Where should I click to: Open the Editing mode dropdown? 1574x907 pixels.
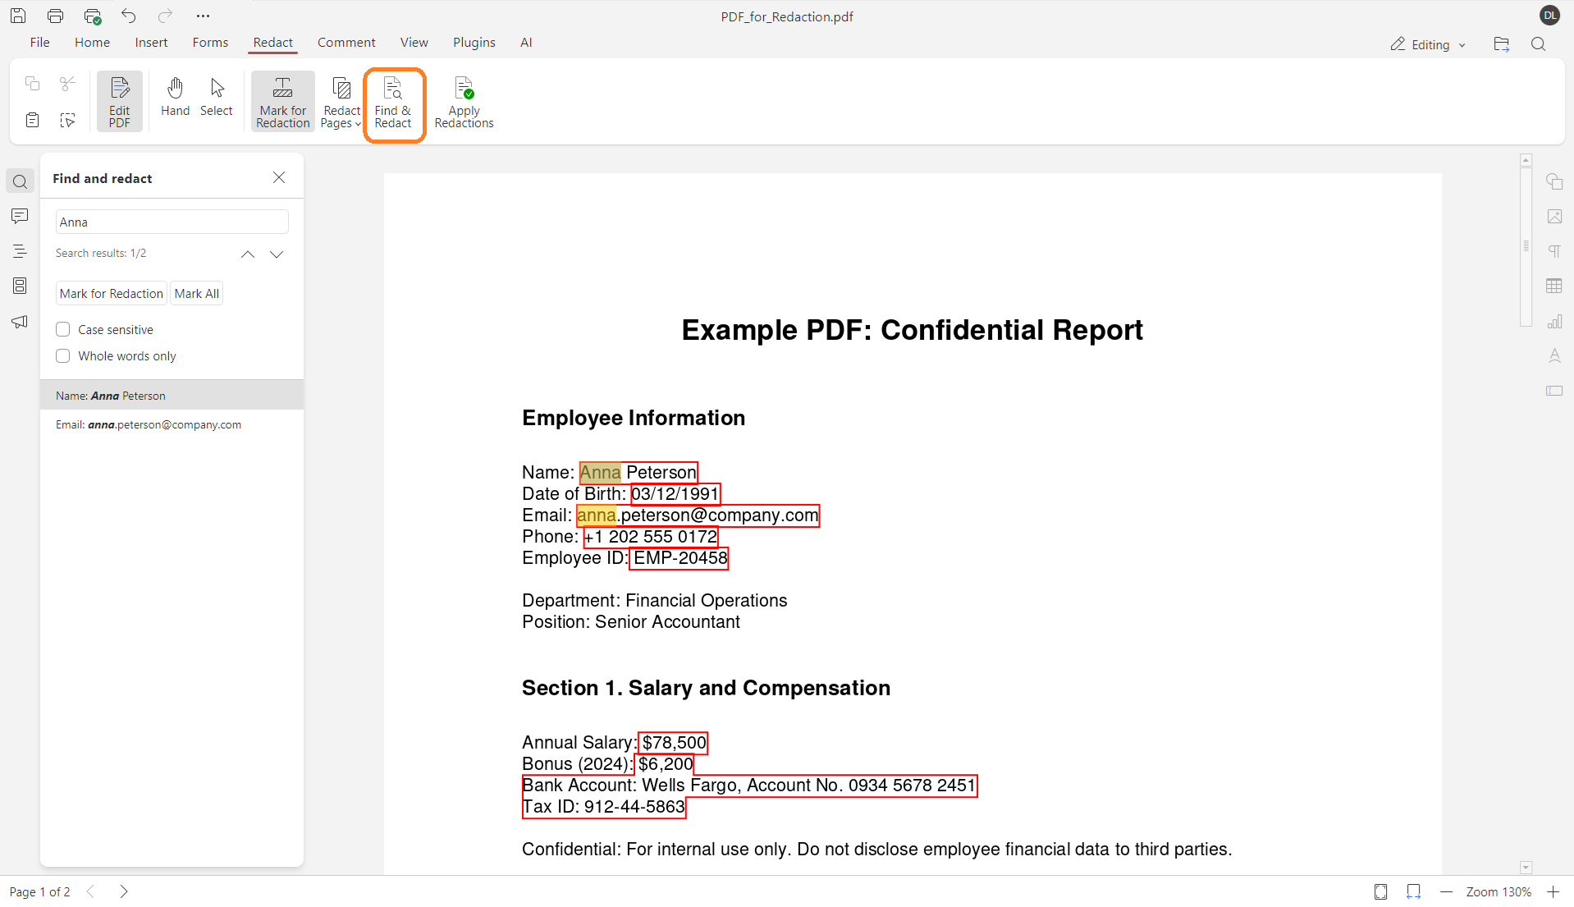pos(1427,44)
